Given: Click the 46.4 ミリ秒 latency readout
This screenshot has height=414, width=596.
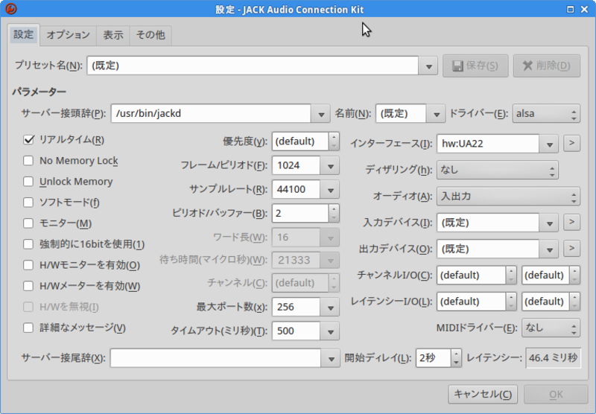Looking at the screenshot, I should click(553, 358).
